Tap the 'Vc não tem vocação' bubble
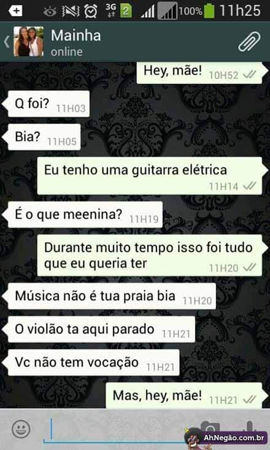270x450 pixels. (92, 363)
